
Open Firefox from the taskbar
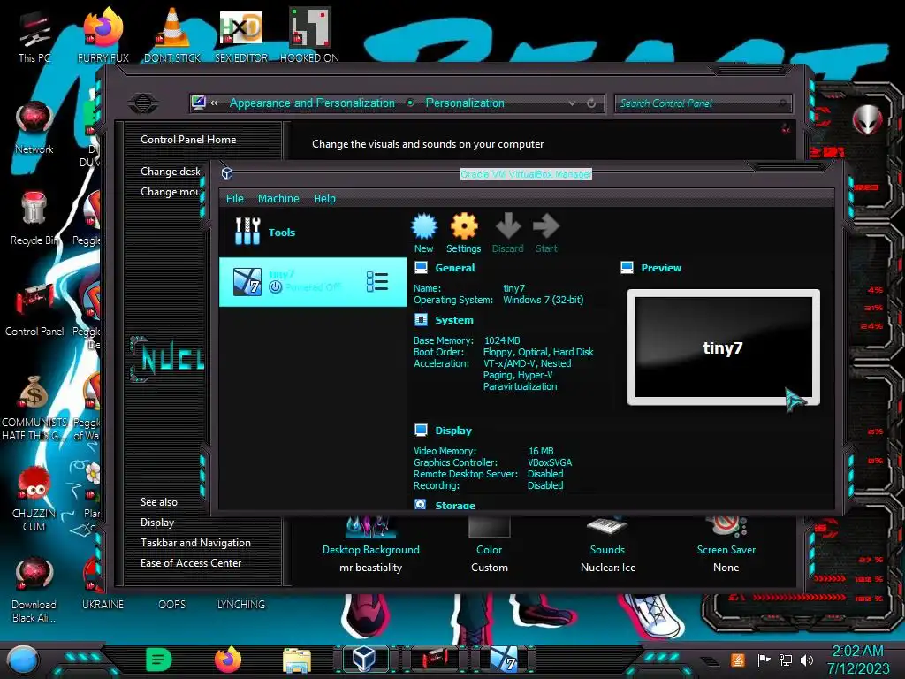coord(227,660)
